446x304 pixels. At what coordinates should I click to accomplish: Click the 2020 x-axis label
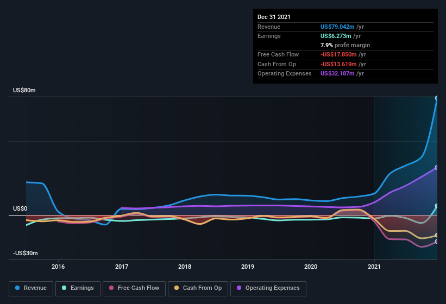311,267
